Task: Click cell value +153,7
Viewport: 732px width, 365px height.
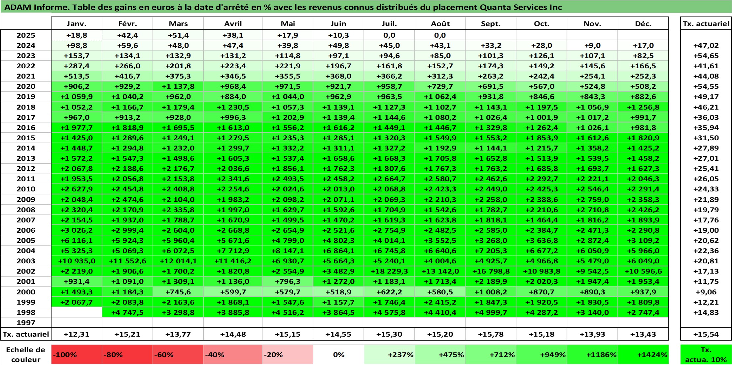Action: point(77,56)
